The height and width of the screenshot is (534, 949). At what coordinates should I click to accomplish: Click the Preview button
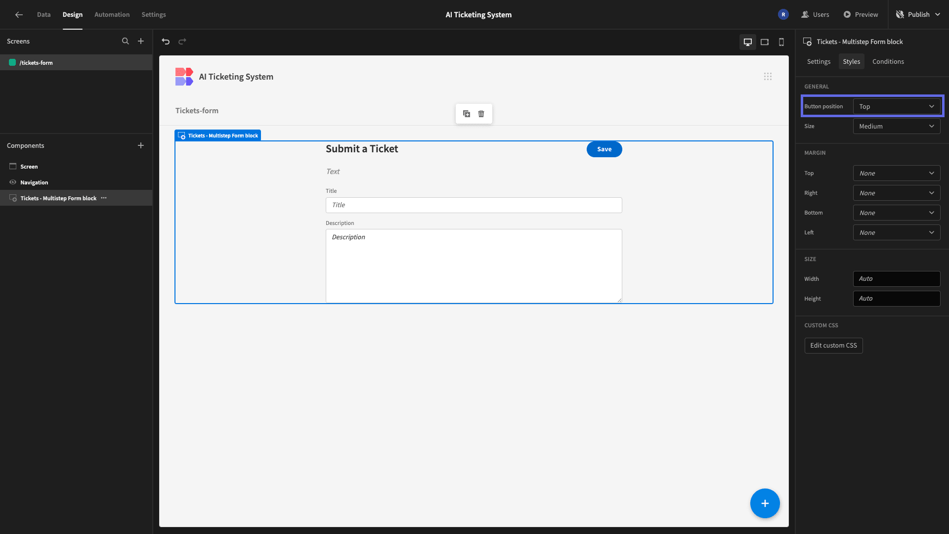tap(861, 14)
